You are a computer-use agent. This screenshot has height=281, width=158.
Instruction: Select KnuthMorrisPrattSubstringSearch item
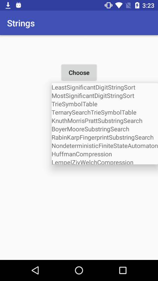(105, 121)
